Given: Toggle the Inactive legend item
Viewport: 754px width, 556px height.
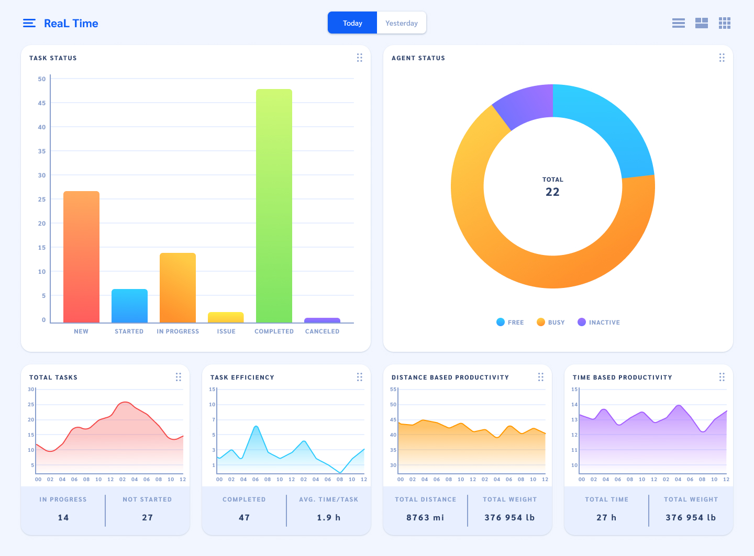Looking at the screenshot, I should point(598,323).
